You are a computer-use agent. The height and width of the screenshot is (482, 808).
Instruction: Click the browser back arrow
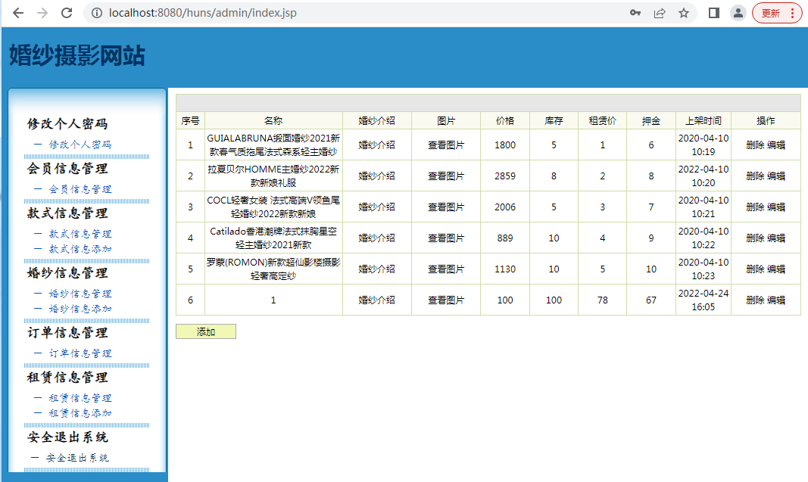pos(18,13)
